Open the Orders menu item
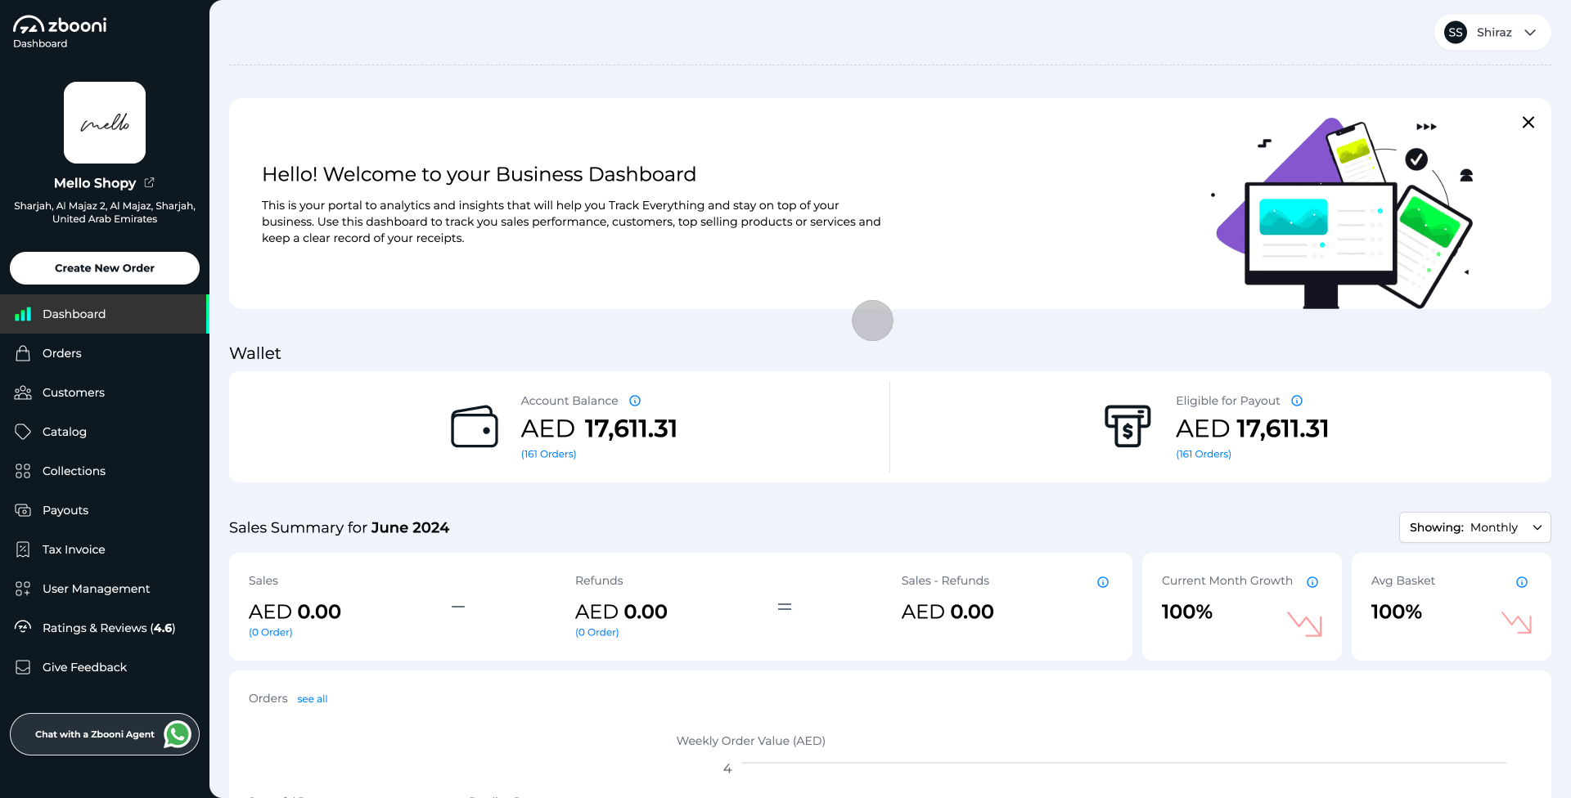Screen dimensions: 1571x798 coord(62,353)
